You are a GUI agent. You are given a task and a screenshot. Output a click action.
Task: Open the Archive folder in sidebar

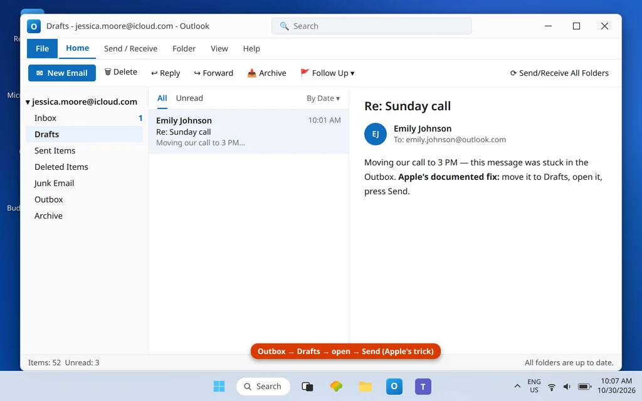pos(85,216)
